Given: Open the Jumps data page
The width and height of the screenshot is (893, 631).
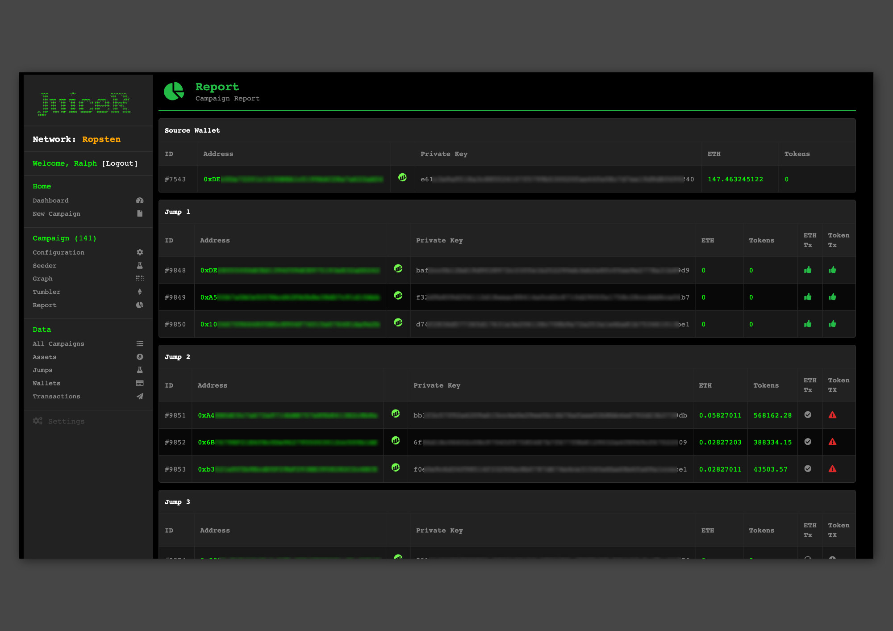Looking at the screenshot, I should 42,370.
